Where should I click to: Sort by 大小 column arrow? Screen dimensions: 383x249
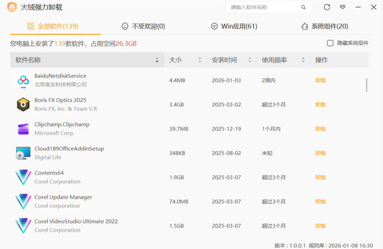pyautogui.click(x=200, y=60)
